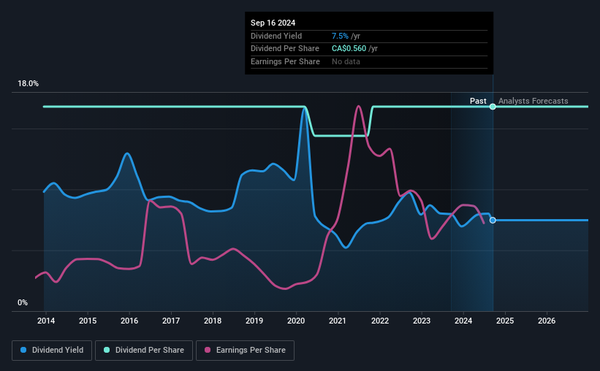Click the 2018 axis label

pos(213,321)
